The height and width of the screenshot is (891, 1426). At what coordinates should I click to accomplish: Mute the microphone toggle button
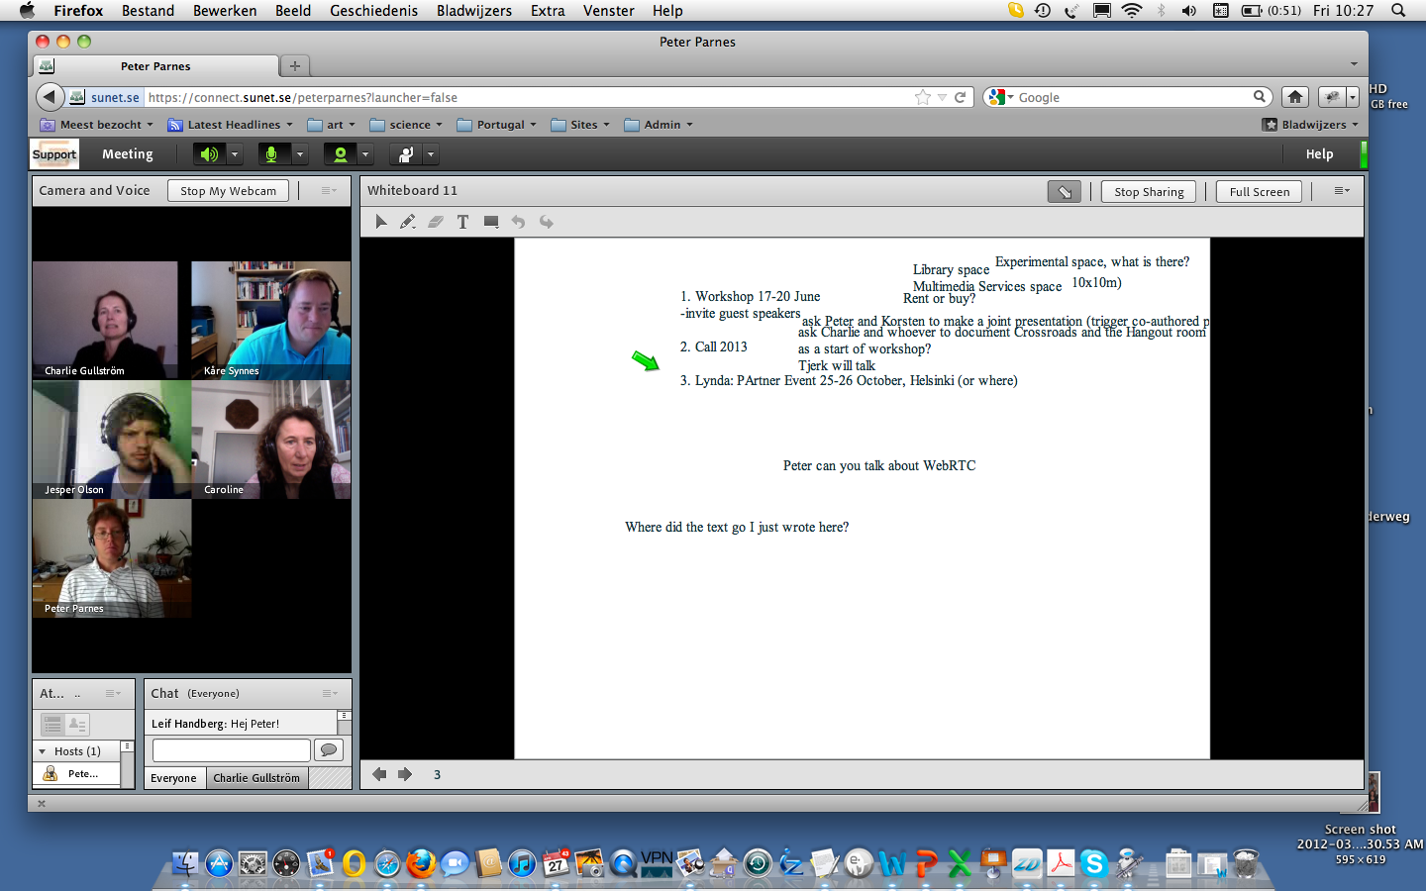click(271, 154)
